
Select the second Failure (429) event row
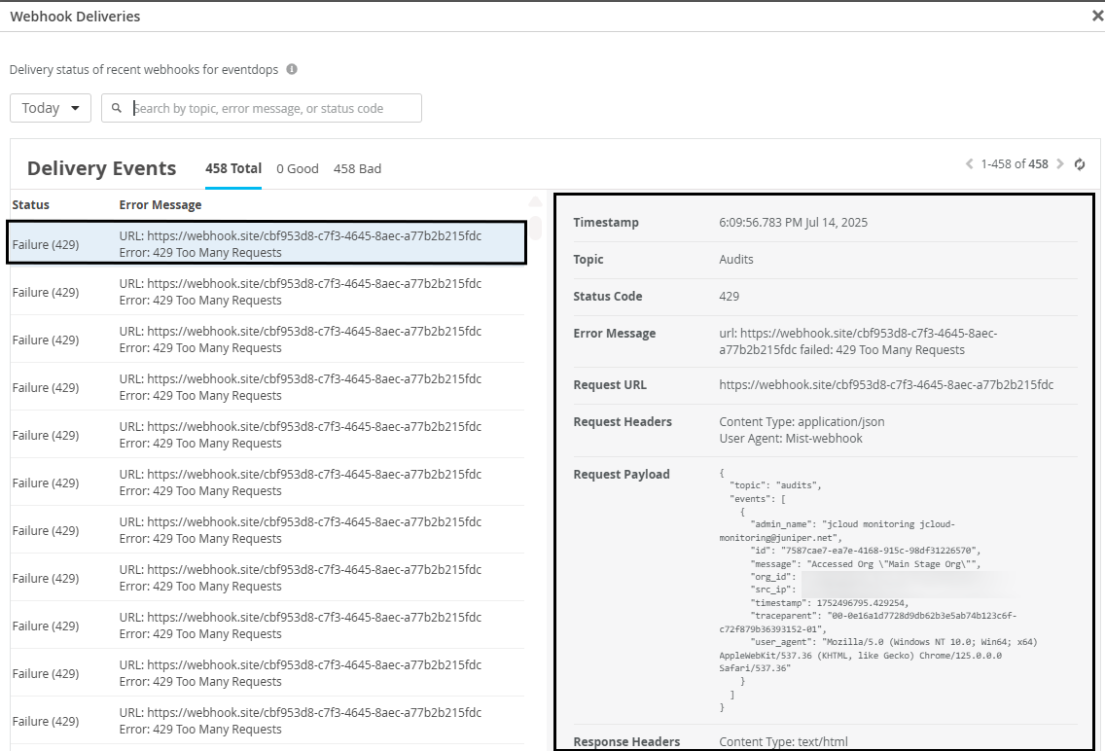click(x=267, y=292)
